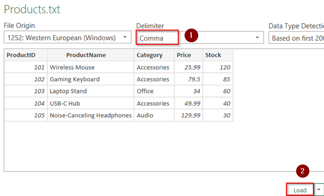Click the Load button
The image size is (324, 196).
300,190
